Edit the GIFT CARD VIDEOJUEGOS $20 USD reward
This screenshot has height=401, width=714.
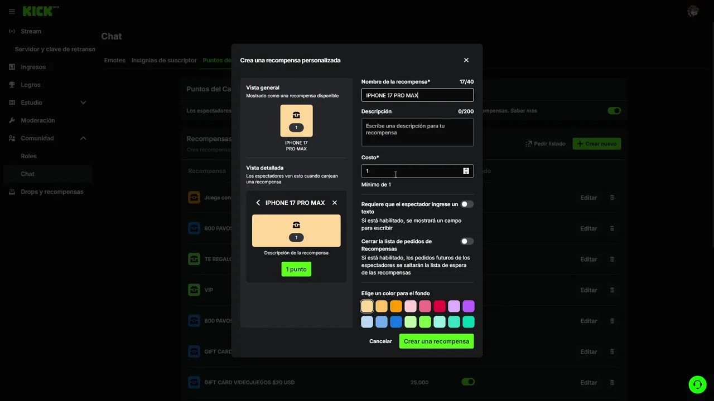(588, 383)
